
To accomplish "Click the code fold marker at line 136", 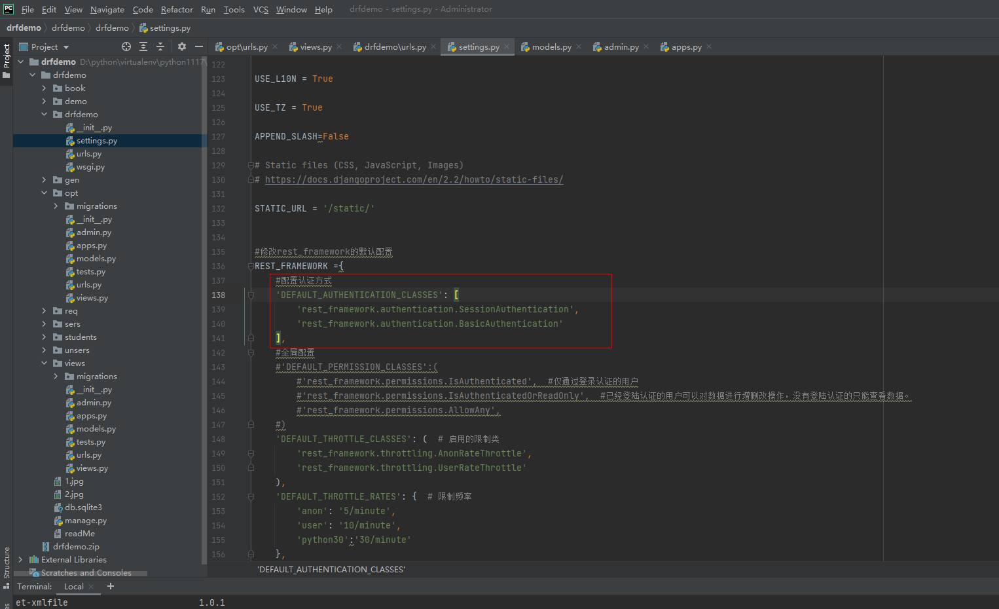I will point(251,267).
